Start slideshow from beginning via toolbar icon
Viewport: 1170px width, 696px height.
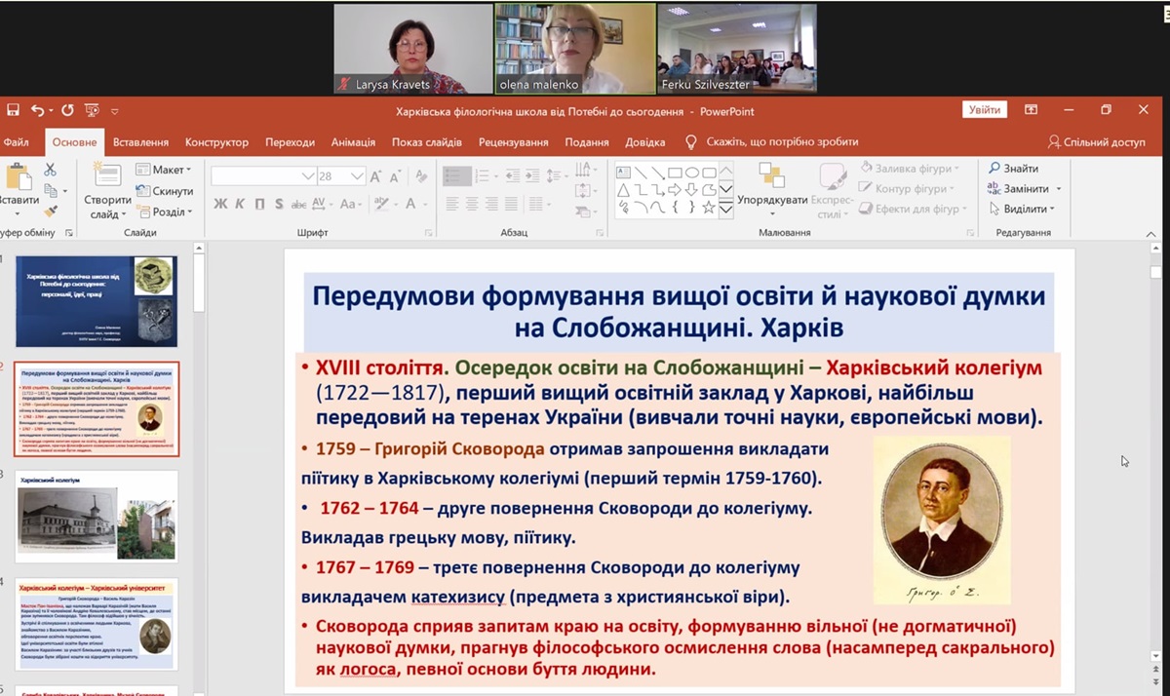coord(92,111)
